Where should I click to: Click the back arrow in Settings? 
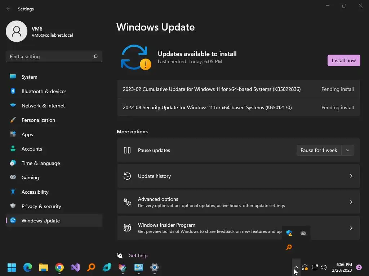coord(9,9)
